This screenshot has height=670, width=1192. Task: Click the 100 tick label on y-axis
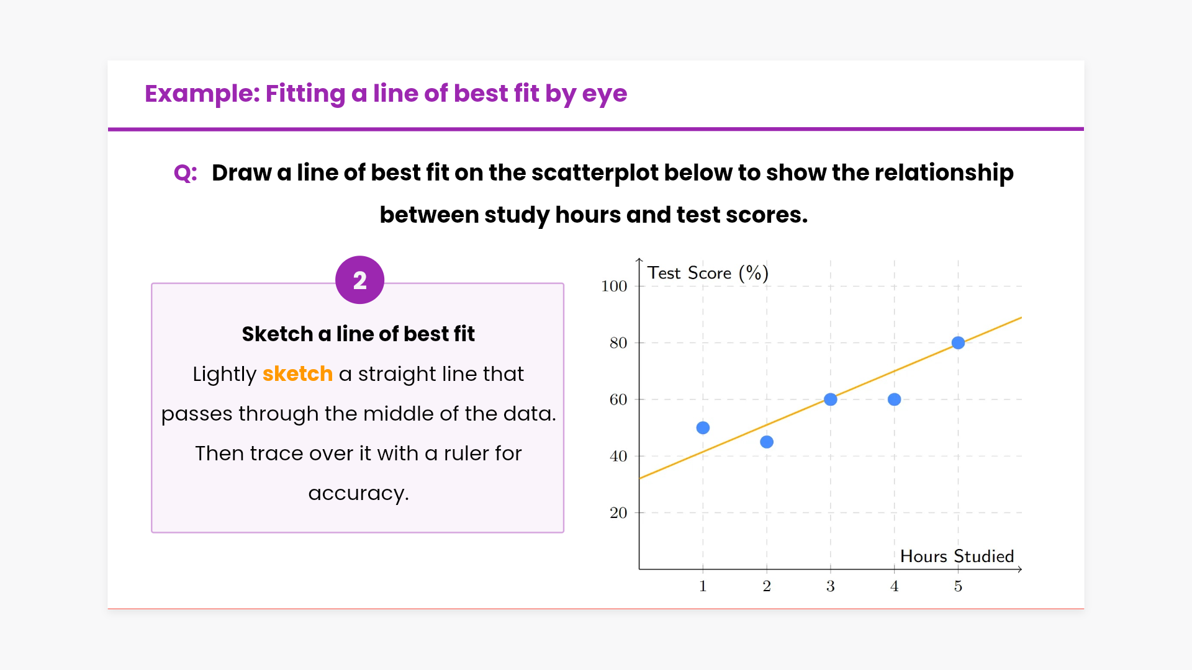(614, 287)
